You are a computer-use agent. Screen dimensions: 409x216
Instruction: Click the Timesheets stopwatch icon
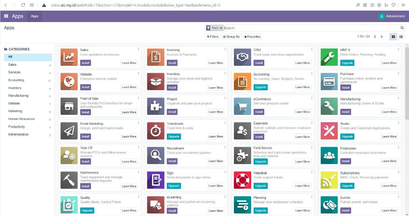click(156, 130)
